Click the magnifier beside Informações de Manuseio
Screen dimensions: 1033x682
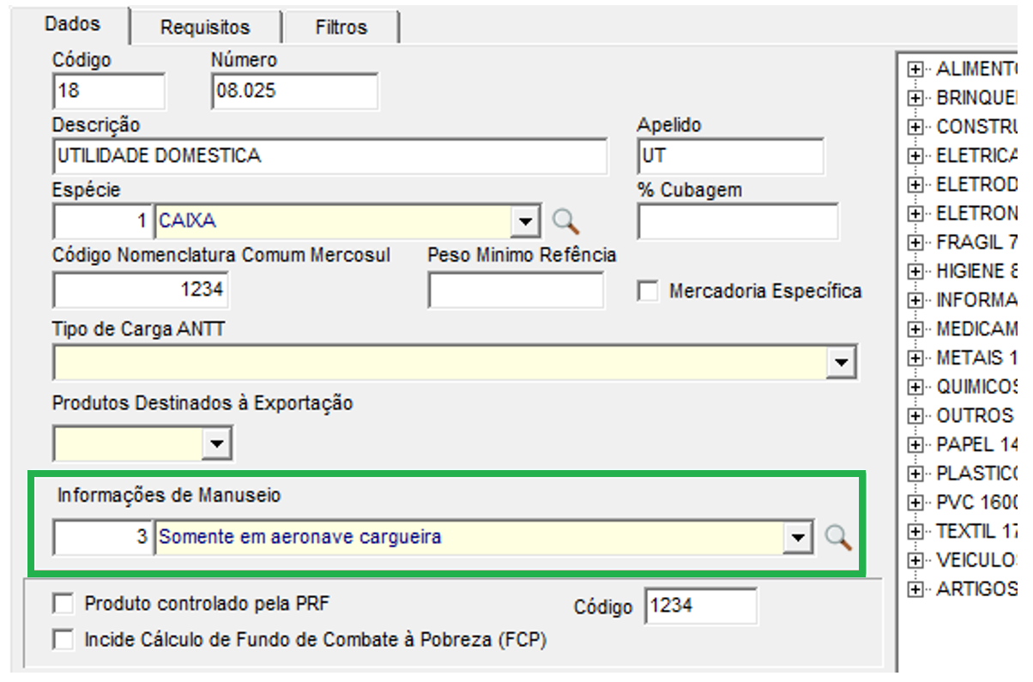[838, 538]
